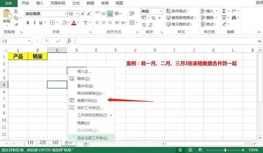Align text to middle
This screenshot has width=263, height=153.
[x=104, y=13]
